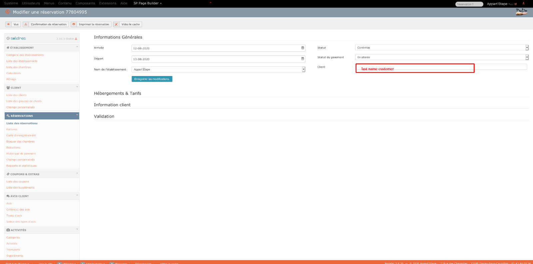Click the version warning triangle icon

tap(76, 39)
